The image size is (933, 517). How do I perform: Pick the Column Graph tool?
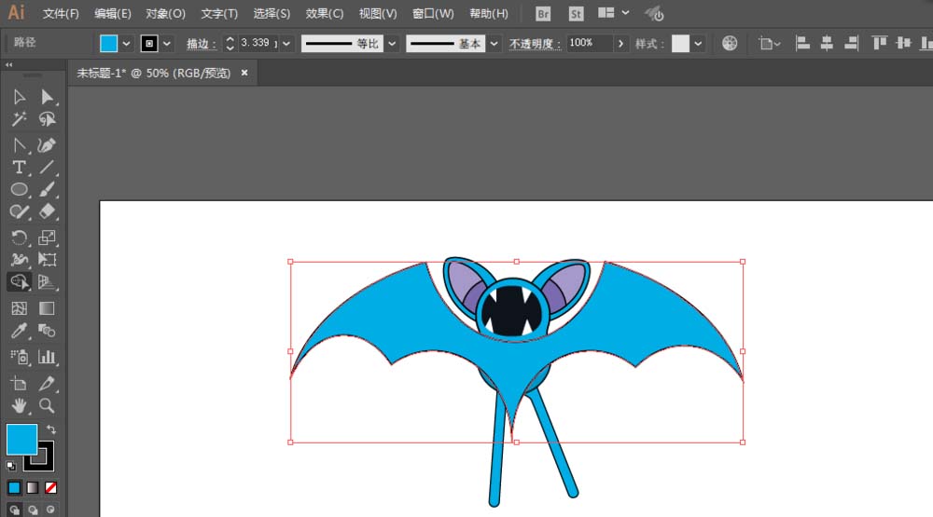point(47,357)
